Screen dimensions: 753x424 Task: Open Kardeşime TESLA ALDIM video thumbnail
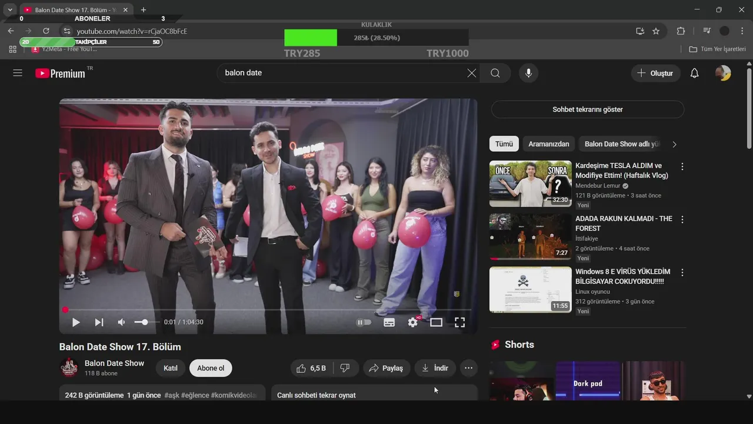[531, 184]
